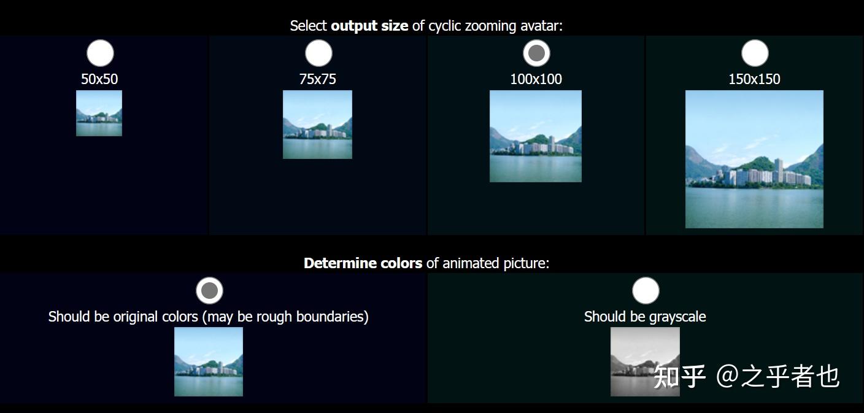
Task: Click the original colors sample image
Action: 209,361
